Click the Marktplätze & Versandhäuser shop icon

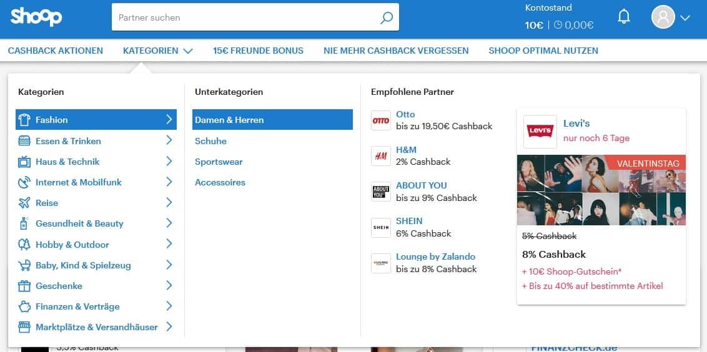[x=24, y=327]
